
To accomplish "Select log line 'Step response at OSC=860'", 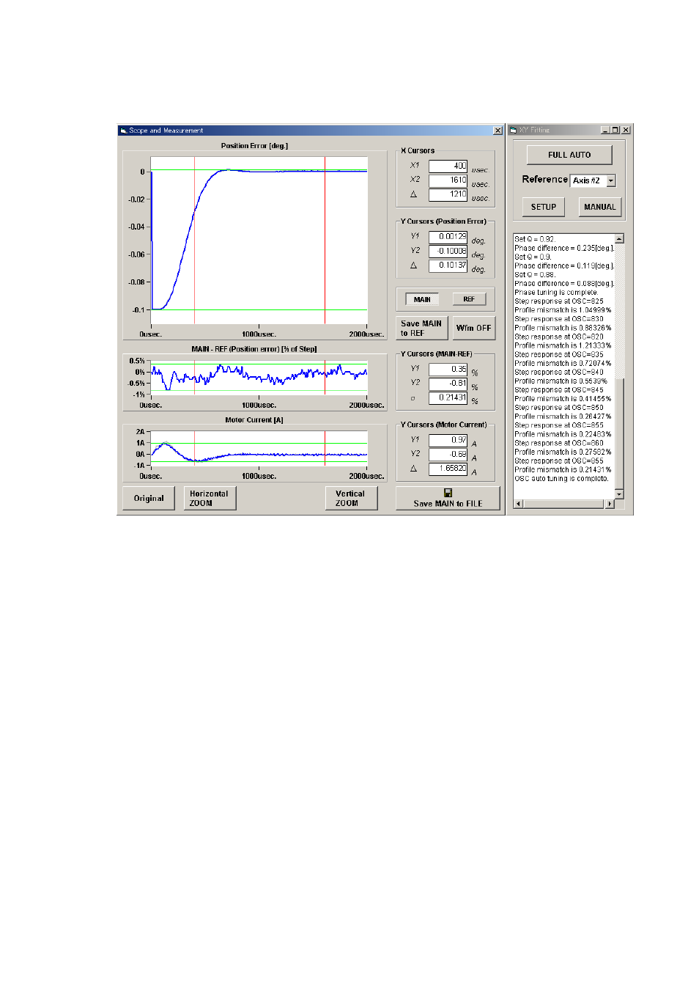I will point(559,443).
